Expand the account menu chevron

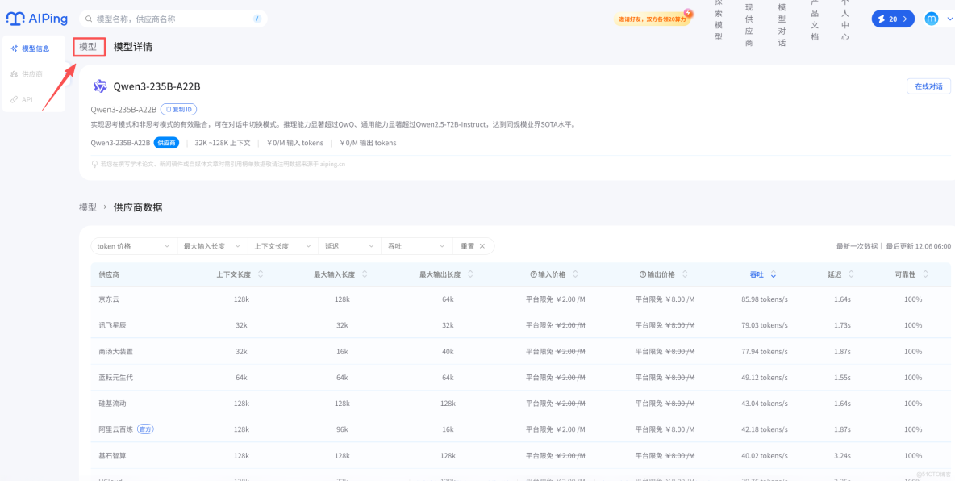tap(950, 18)
